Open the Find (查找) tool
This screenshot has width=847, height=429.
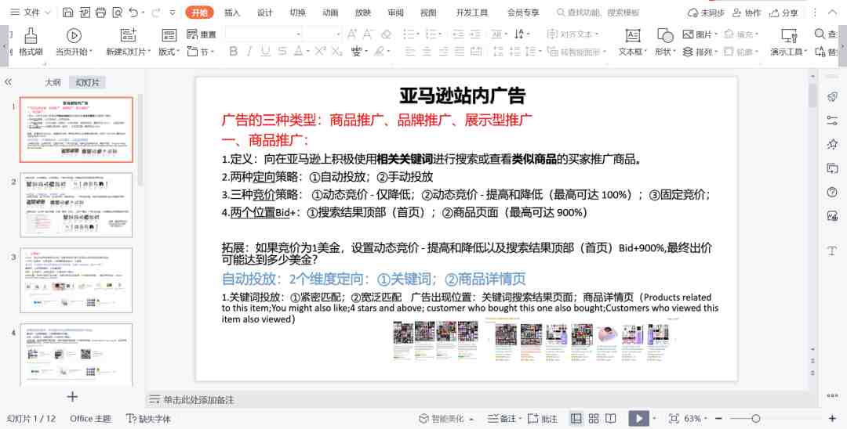click(825, 34)
